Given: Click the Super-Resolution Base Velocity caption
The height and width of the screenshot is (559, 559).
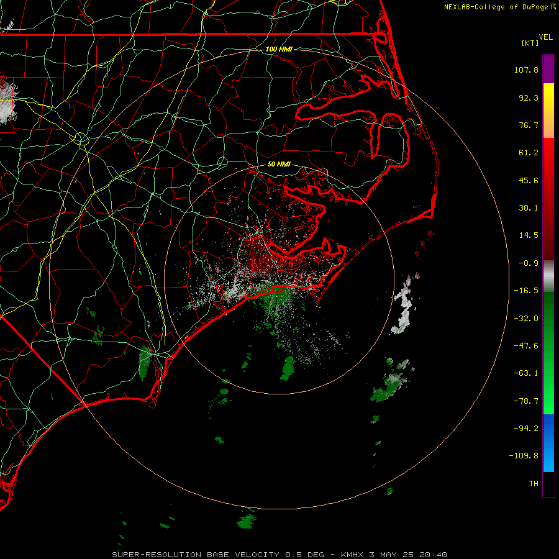Looking at the screenshot, I should coord(279,555).
